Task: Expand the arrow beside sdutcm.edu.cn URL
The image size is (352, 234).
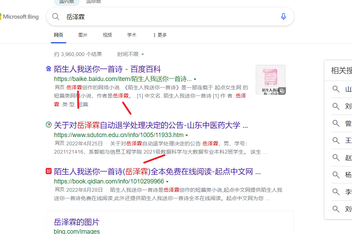Action: click(187, 135)
